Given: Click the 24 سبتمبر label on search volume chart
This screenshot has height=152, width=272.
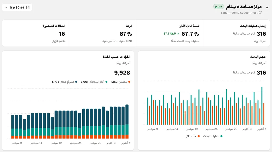Looking at the screenshot, I should (x=212, y=129).
